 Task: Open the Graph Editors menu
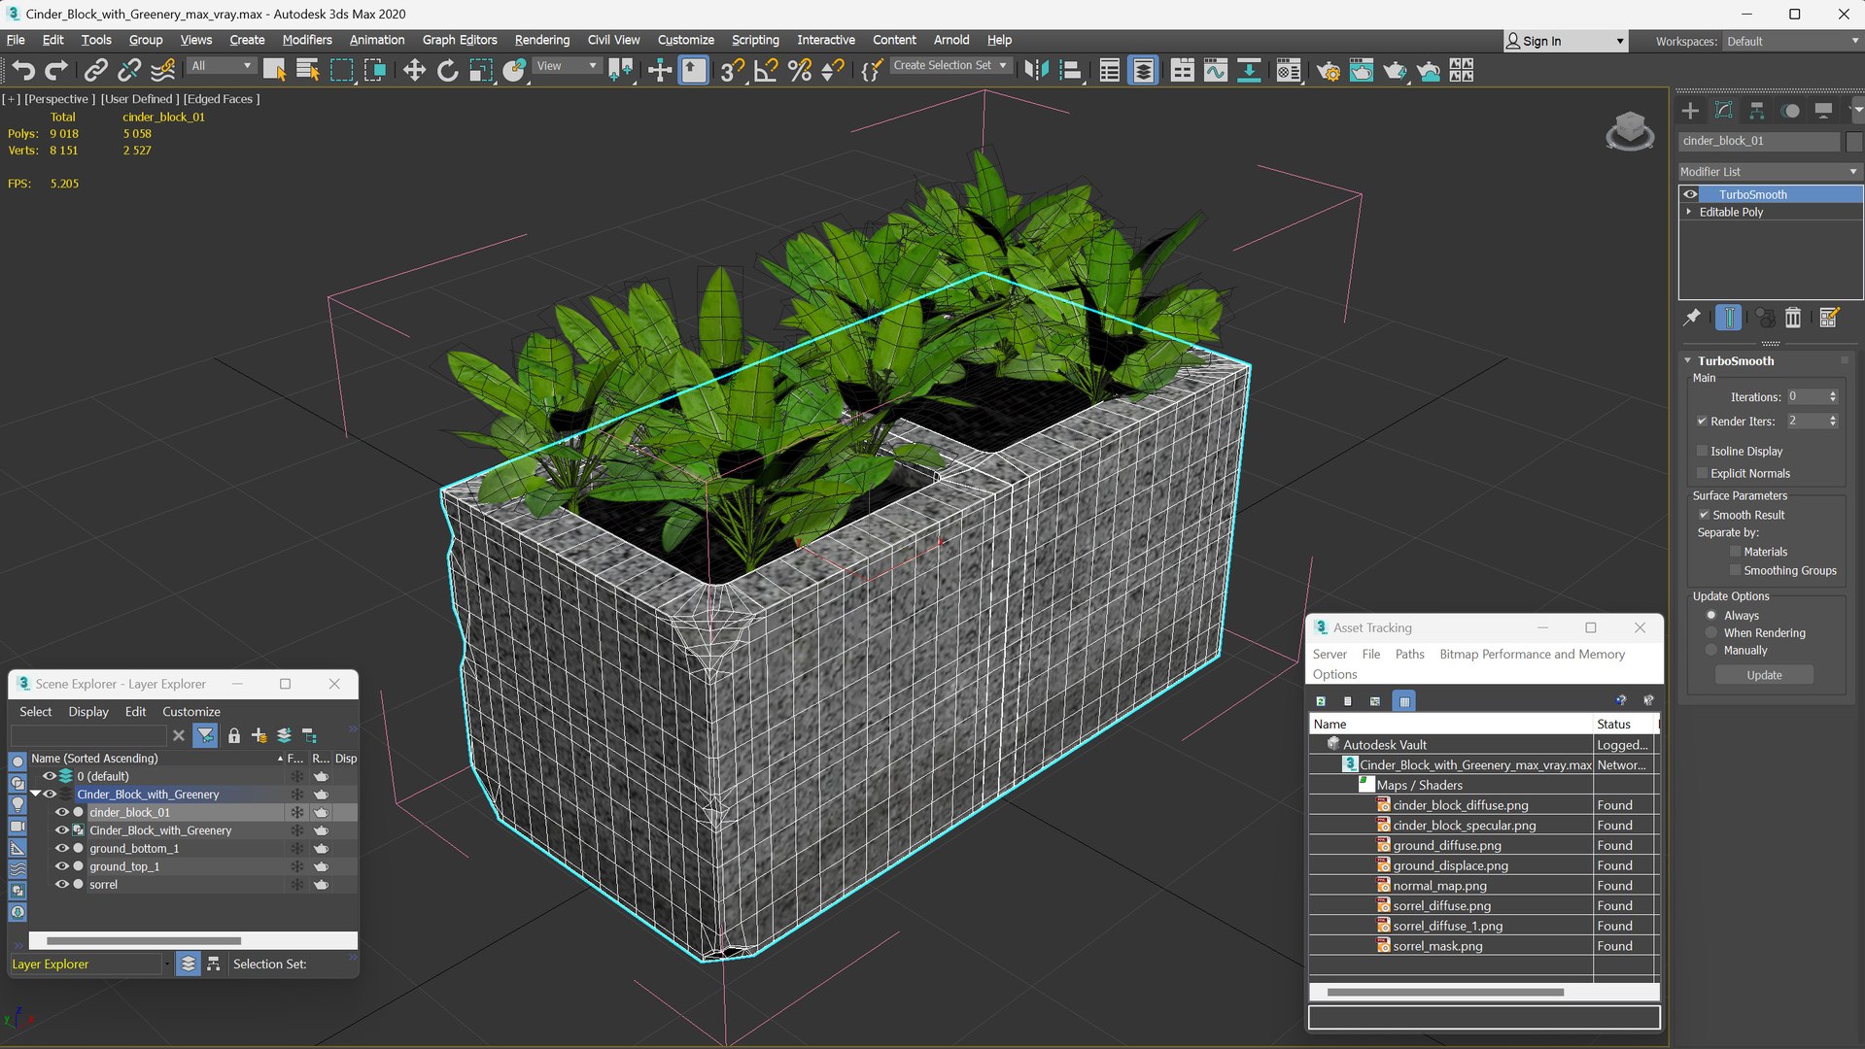[x=460, y=40]
